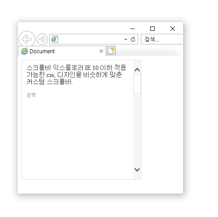Image resolution: width=218 pixels, height=217 pixels.
Task: Go back with the browser back arrow
Action: coord(27,39)
